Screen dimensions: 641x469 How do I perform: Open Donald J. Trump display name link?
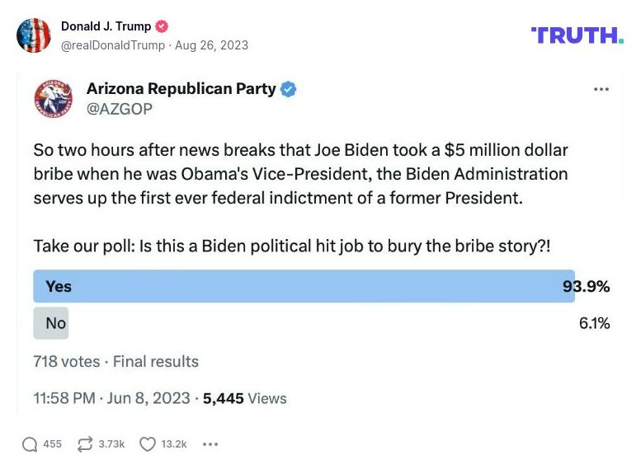pyautogui.click(x=106, y=26)
